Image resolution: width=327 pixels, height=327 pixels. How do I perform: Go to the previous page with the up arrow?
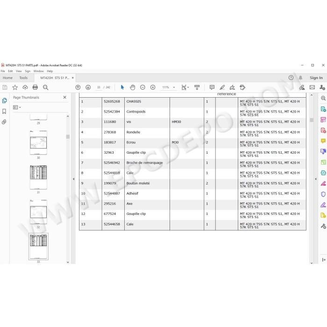pyautogui.click(x=78, y=87)
